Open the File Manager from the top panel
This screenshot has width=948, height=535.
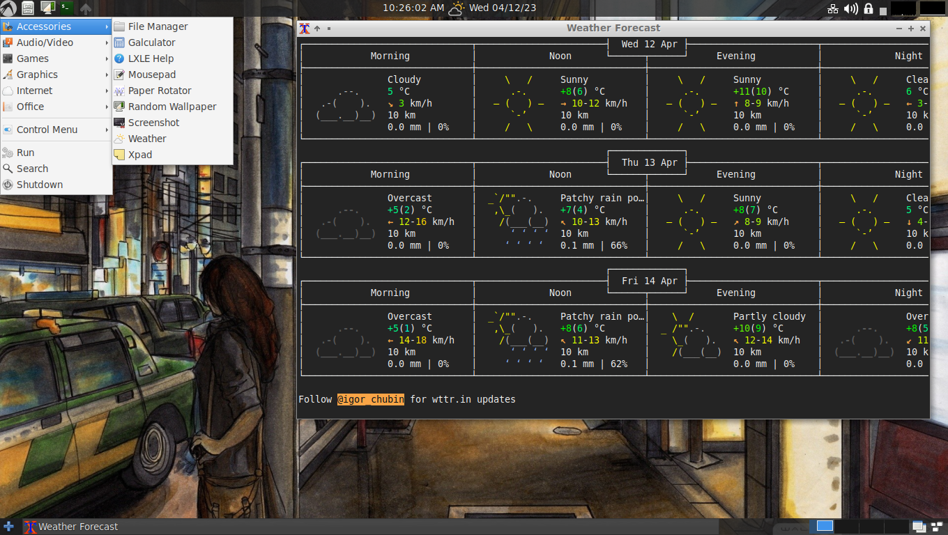coord(28,8)
